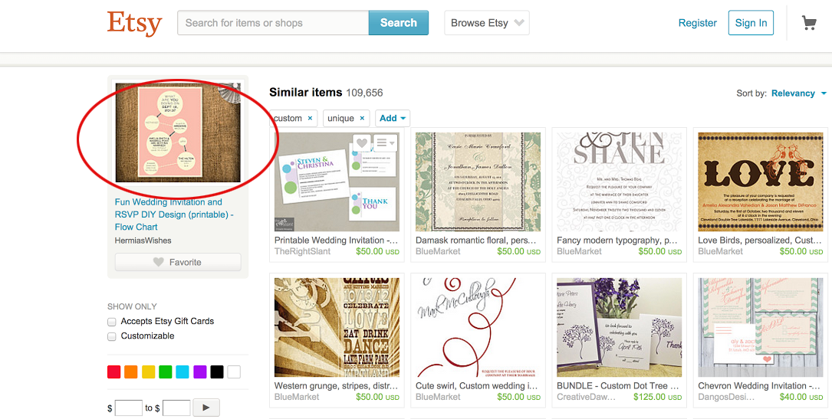This screenshot has height=419, width=832.
Task: Apply price range with arrow button
Action: [206, 408]
